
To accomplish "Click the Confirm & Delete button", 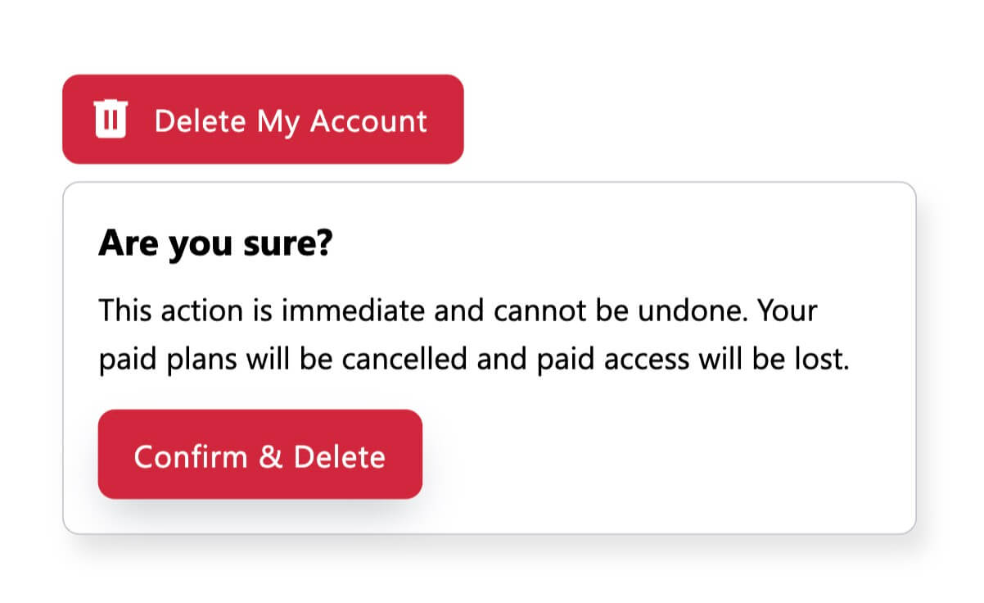I will coord(260,455).
